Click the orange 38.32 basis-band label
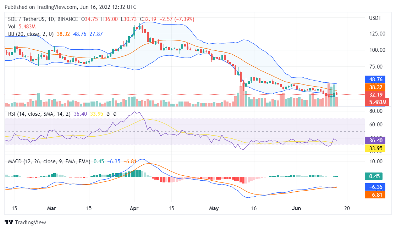The height and width of the screenshot is (230, 396). [376, 87]
